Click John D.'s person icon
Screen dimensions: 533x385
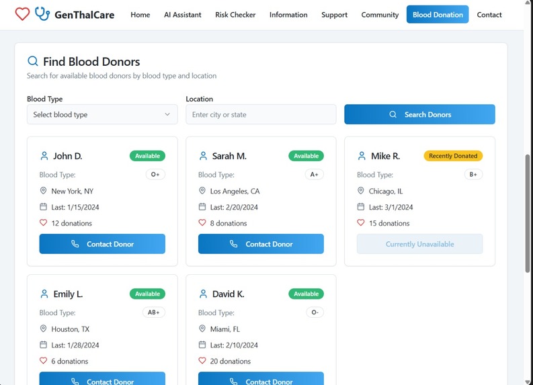click(x=44, y=156)
